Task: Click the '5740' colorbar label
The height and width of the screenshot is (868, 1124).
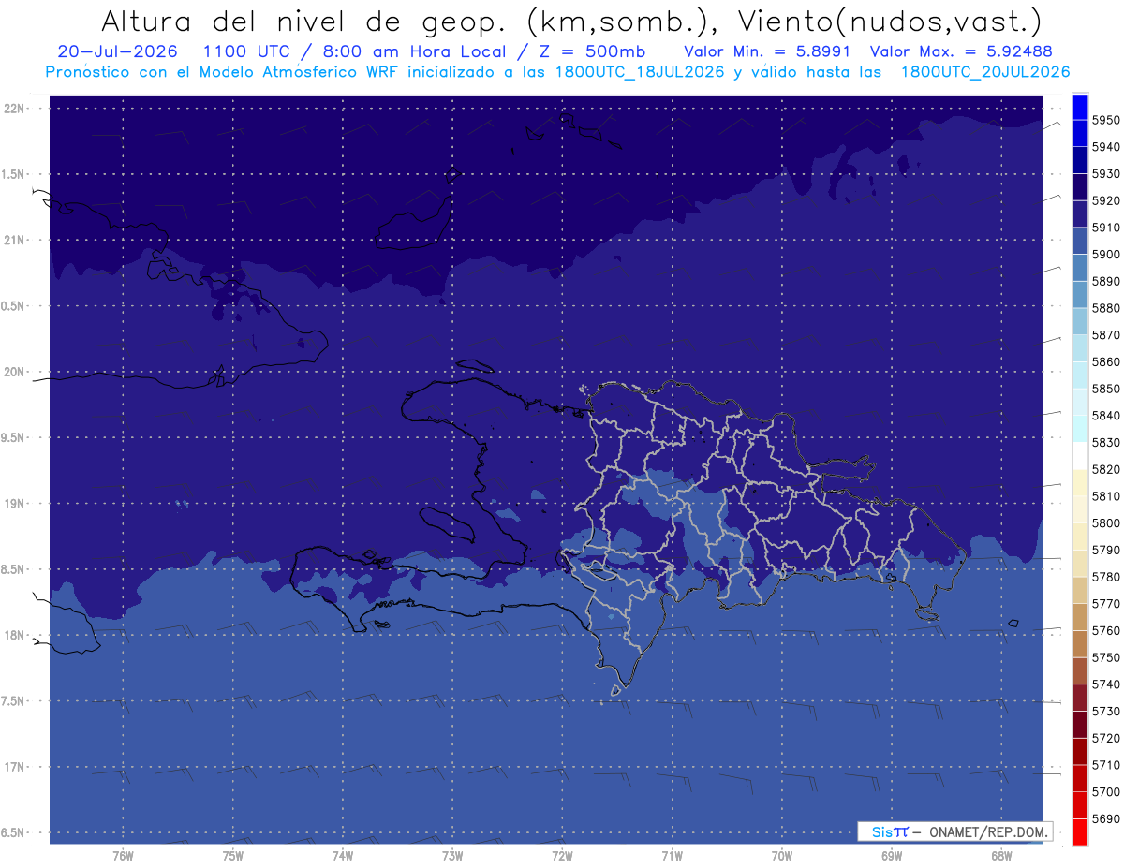Action: 1106,684
